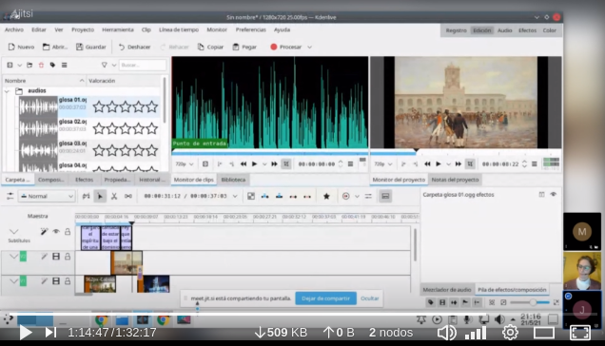Click the Guardar toolbar button
Screen dimensions: 605x346
click(90, 48)
